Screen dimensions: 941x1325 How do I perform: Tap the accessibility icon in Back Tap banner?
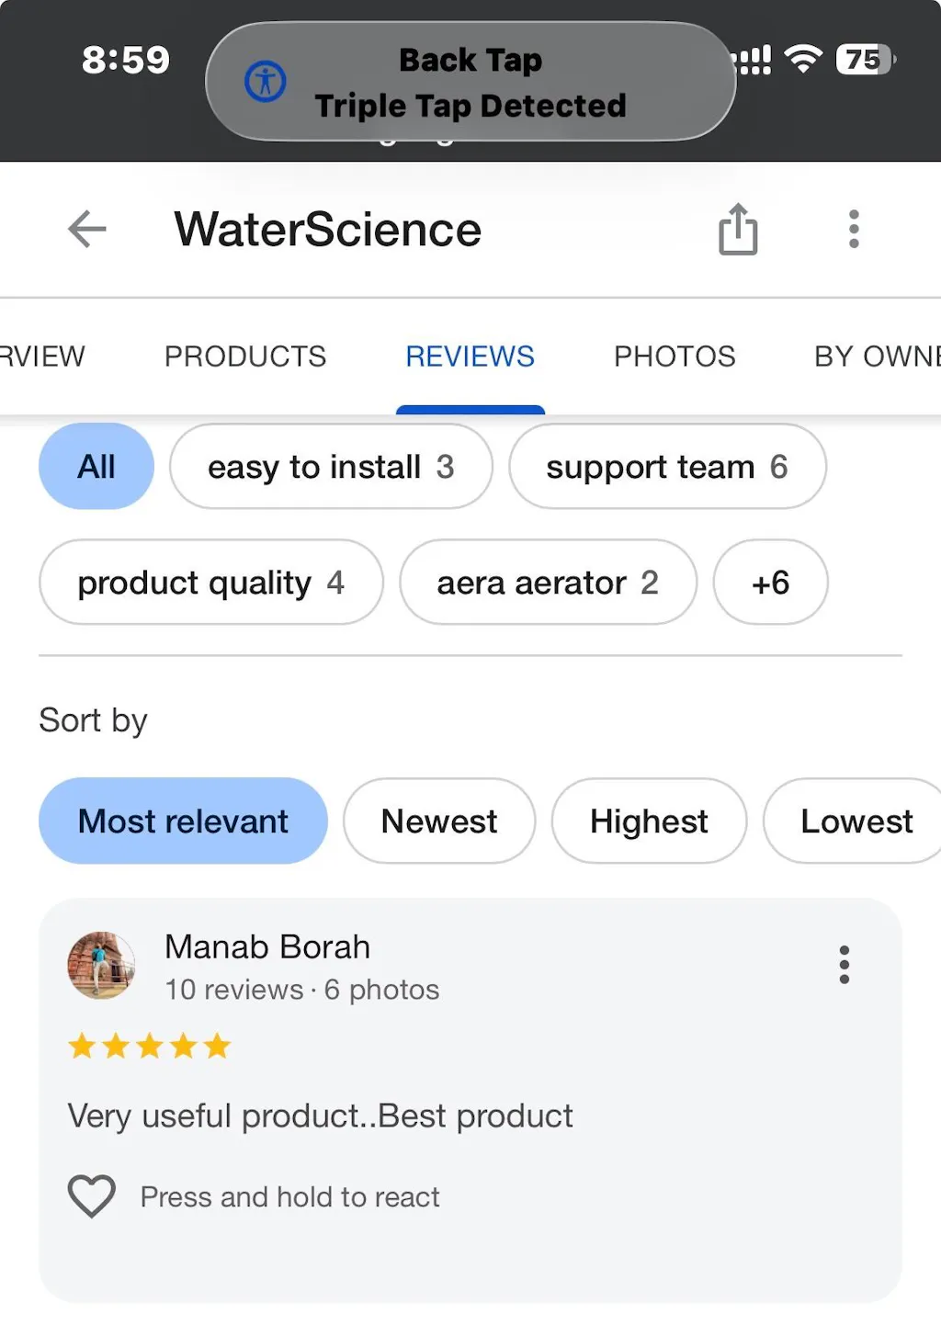(x=266, y=82)
